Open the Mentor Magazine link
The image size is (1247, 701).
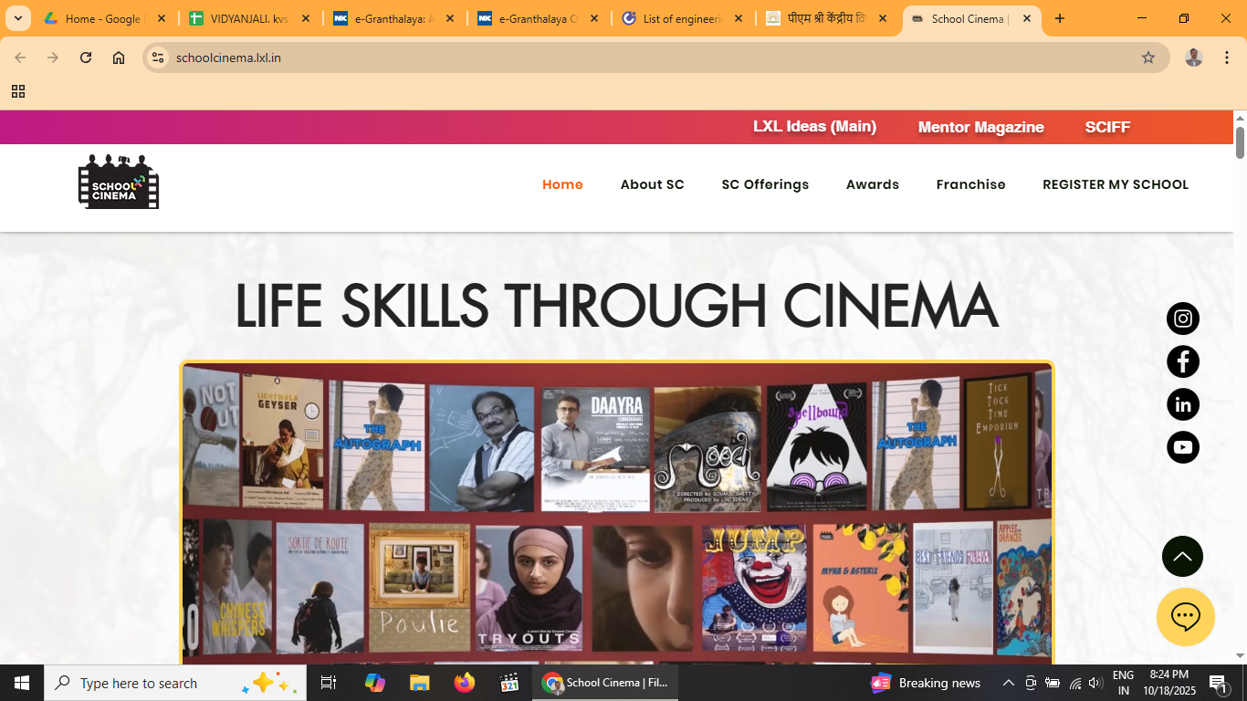pyautogui.click(x=980, y=127)
